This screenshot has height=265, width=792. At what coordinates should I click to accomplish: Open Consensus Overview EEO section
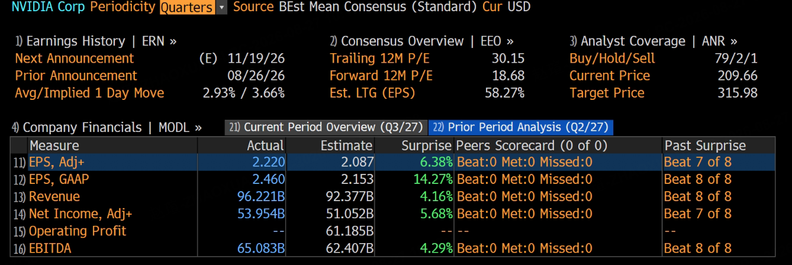pyautogui.click(x=421, y=41)
